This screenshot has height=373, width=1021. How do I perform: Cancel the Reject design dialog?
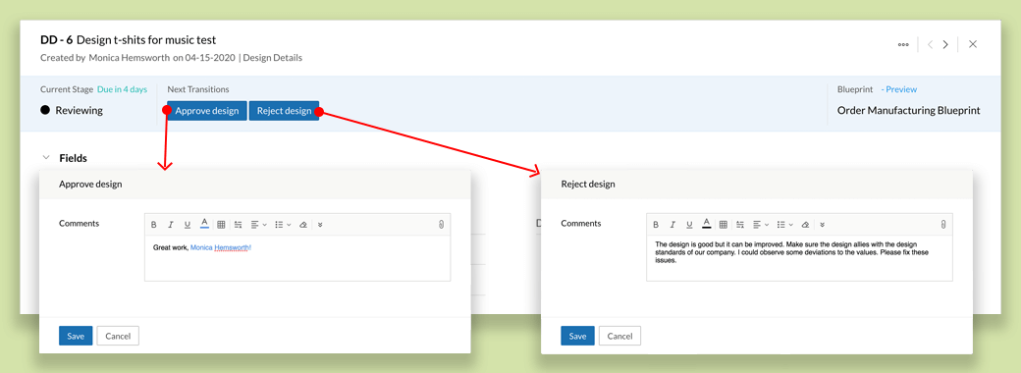(x=619, y=336)
